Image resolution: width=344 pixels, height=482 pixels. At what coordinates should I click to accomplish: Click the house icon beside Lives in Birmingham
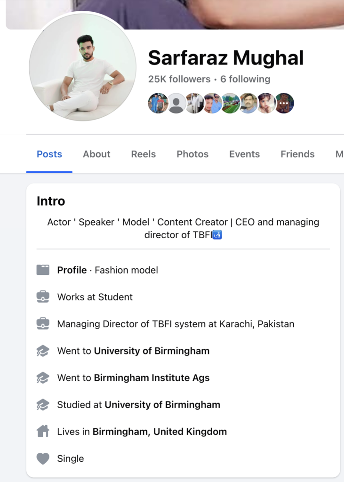tap(43, 432)
